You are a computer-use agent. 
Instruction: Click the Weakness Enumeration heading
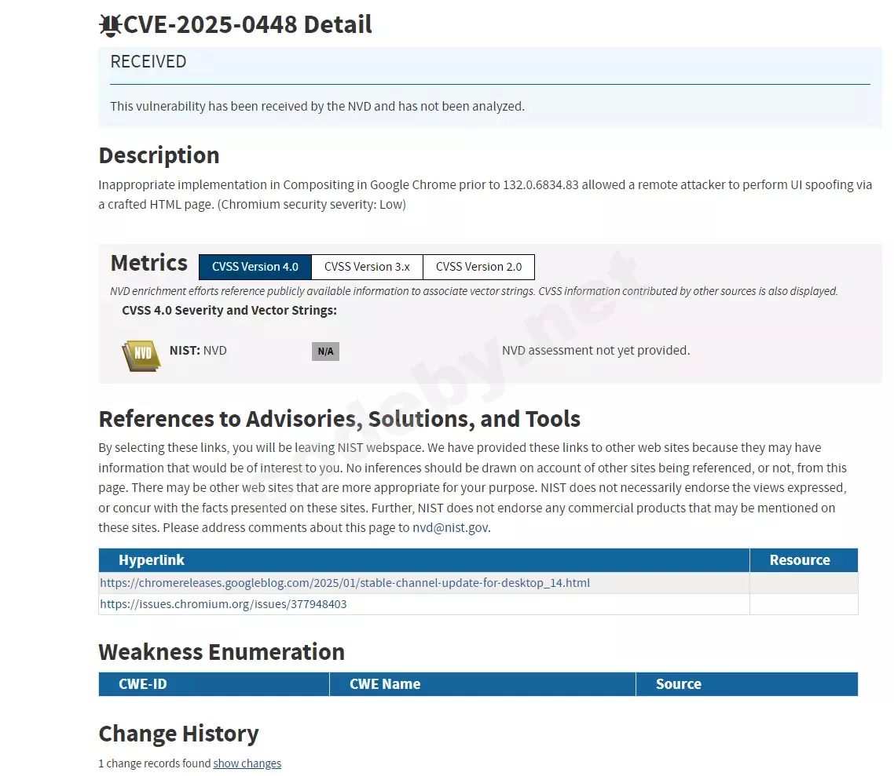click(x=222, y=653)
